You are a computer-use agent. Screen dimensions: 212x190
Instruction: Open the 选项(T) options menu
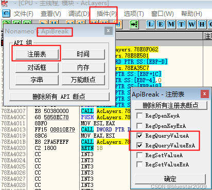[x=134, y=14]
